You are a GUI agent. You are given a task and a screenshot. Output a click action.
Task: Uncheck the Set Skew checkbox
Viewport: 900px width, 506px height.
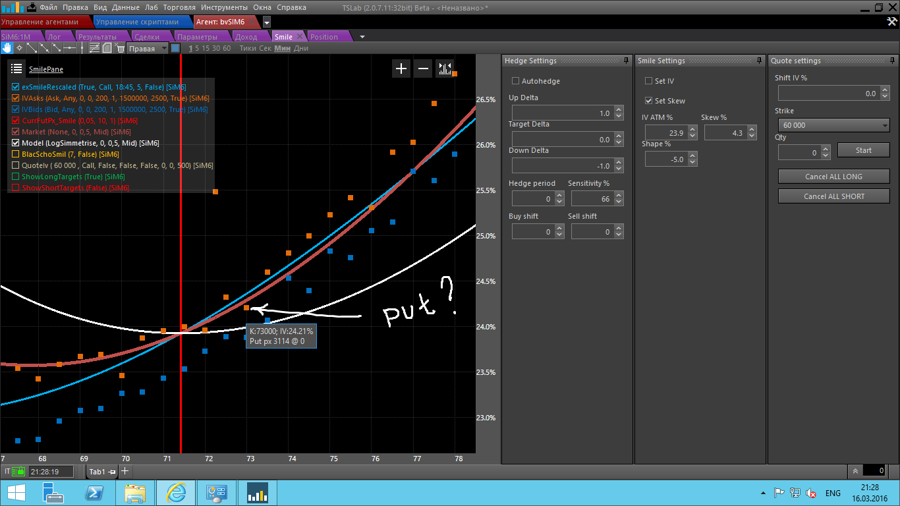coord(649,101)
